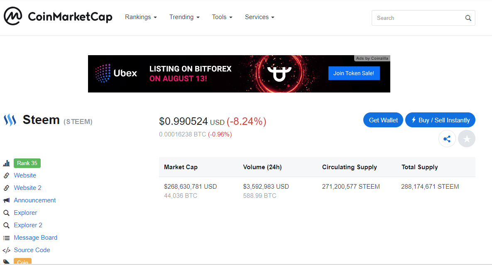Open the Source Code link

[x=32, y=250]
